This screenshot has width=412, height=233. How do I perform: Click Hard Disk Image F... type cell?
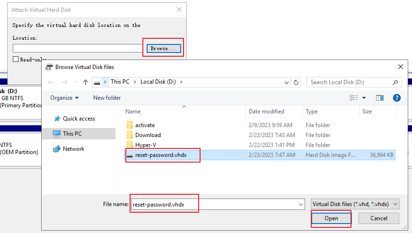[x=330, y=155]
